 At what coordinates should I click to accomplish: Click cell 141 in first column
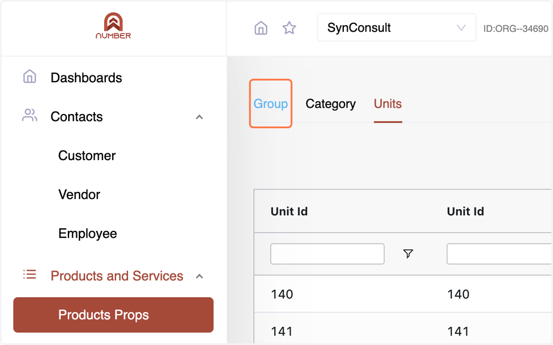282,331
